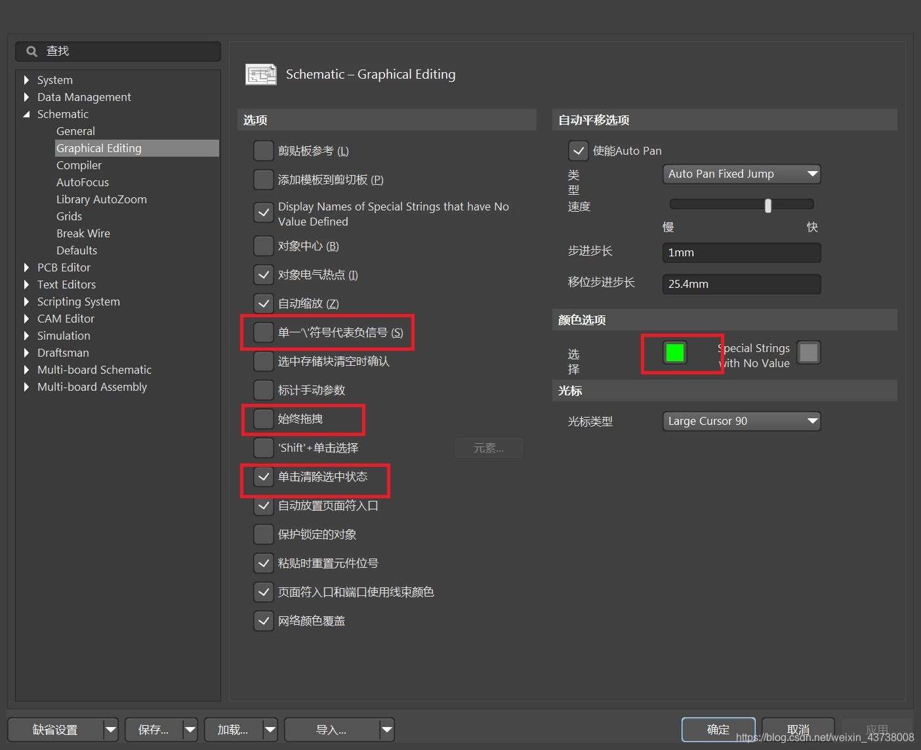Click the 查找 search field

(x=118, y=51)
